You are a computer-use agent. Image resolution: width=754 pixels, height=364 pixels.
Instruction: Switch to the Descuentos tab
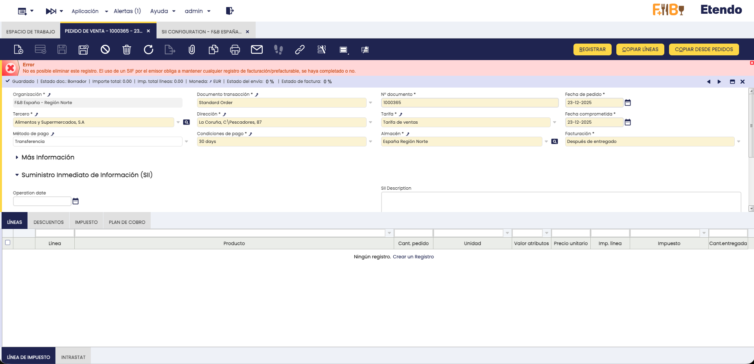click(x=48, y=222)
